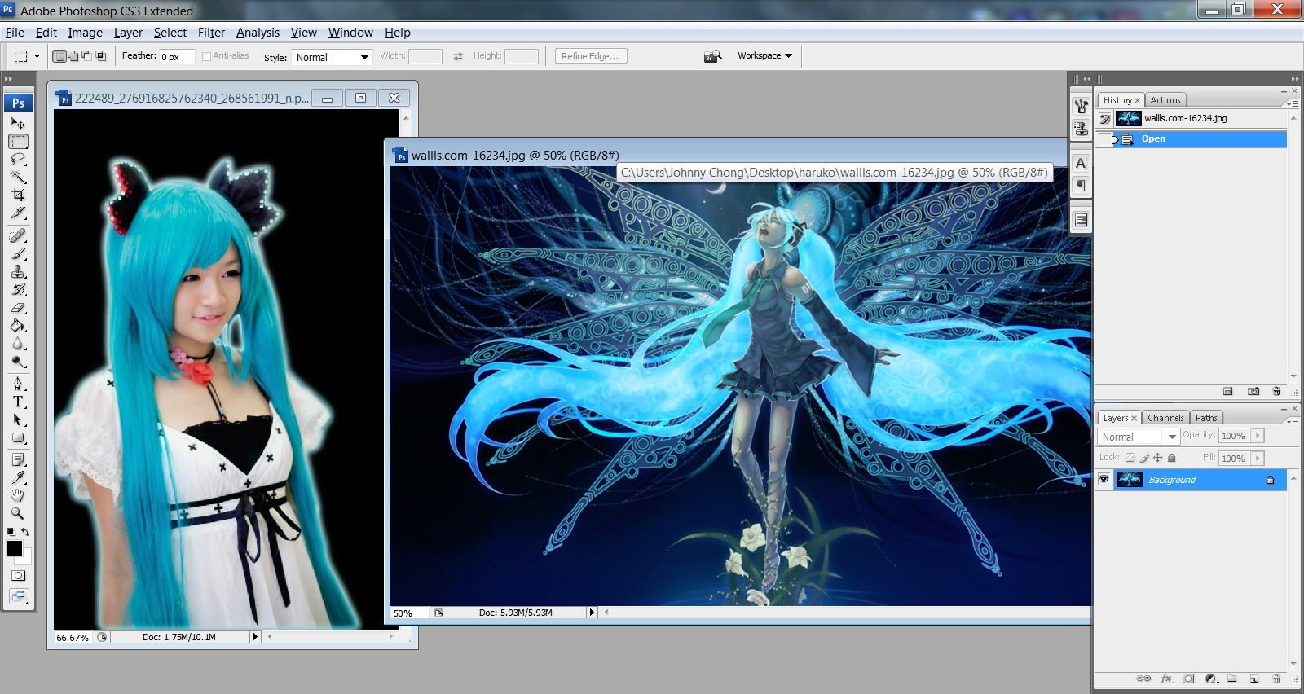
Task: Select the Slice tool
Action: (18, 213)
